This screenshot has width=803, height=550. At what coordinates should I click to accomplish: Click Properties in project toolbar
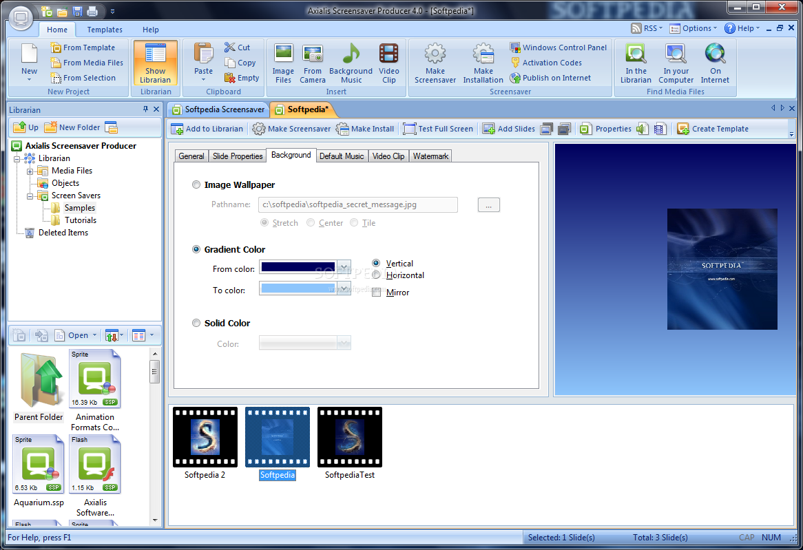[x=606, y=129]
